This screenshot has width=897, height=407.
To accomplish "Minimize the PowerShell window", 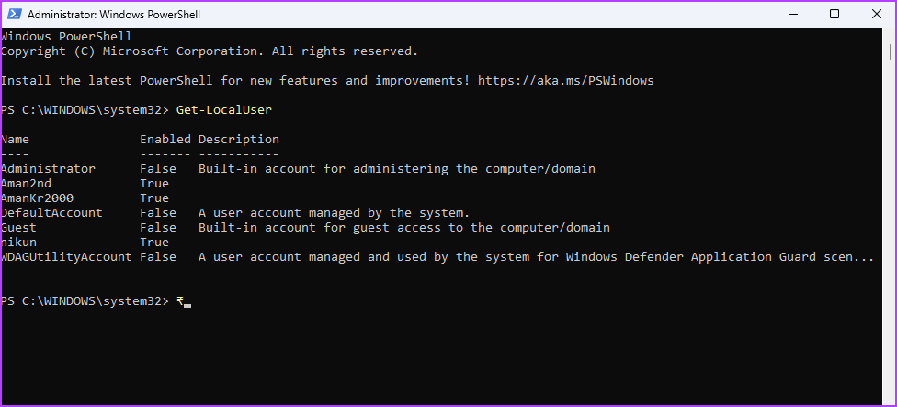I will click(x=792, y=15).
